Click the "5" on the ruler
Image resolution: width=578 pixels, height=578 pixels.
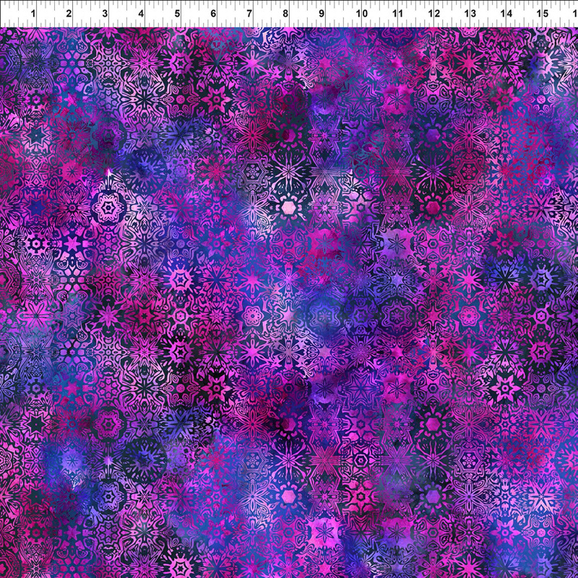click(x=177, y=14)
